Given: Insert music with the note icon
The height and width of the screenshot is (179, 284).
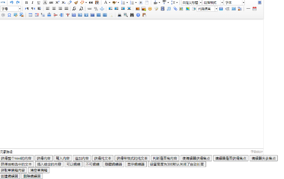Looking at the screenshot, I should tap(169, 9).
